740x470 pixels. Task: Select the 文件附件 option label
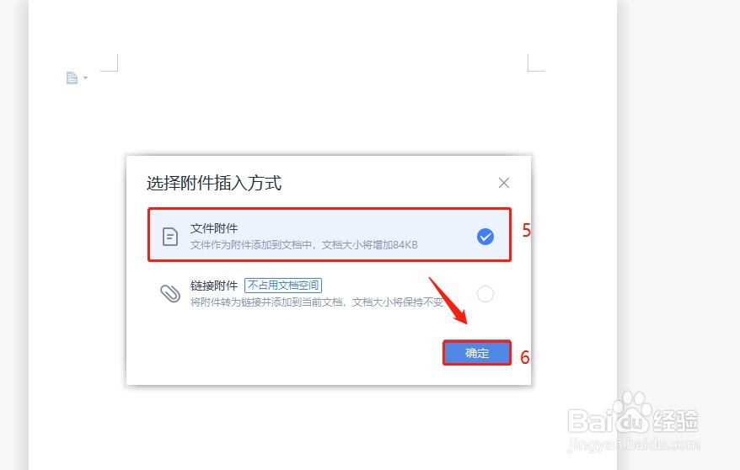tap(214, 228)
